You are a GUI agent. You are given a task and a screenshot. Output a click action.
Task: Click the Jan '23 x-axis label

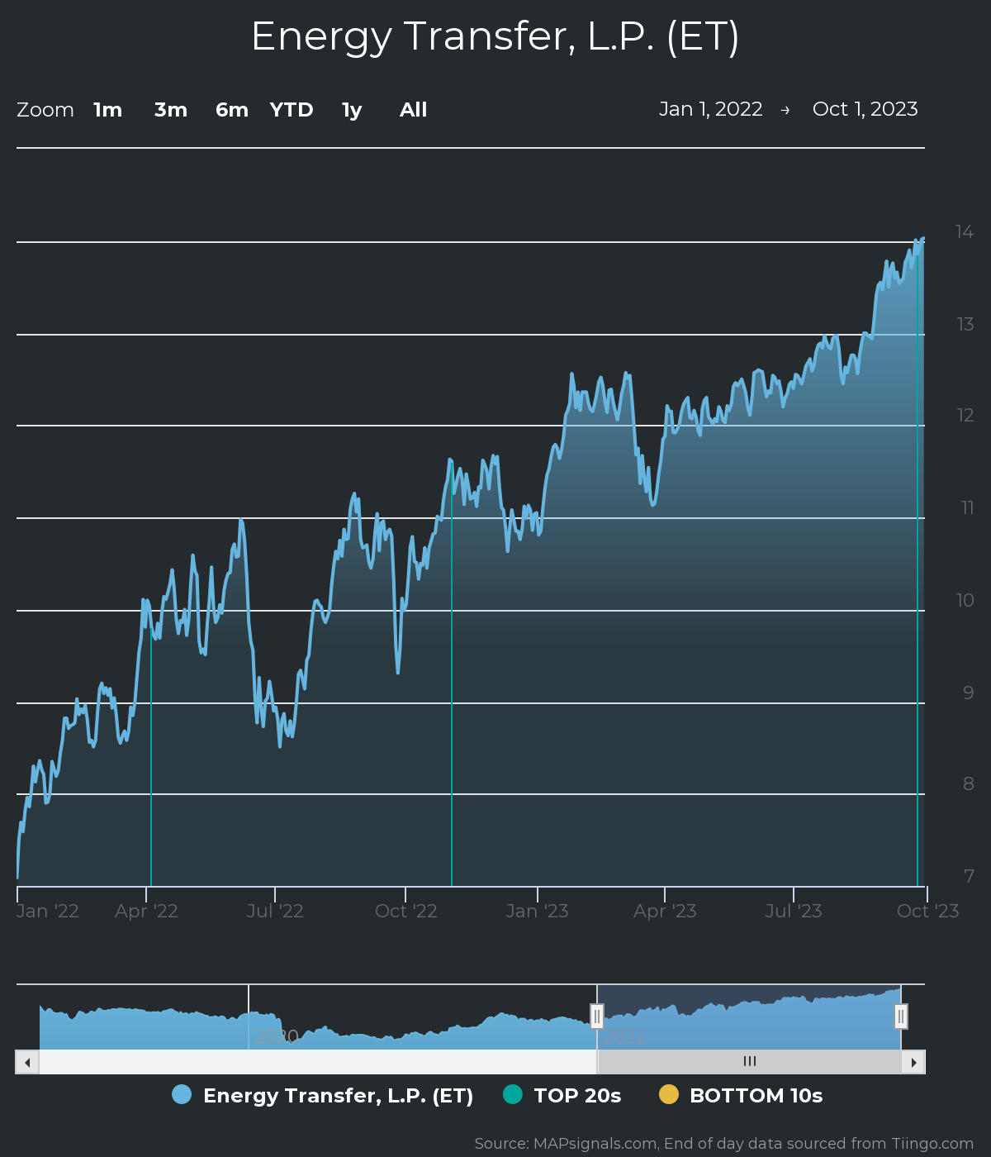[x=538, y=911]
